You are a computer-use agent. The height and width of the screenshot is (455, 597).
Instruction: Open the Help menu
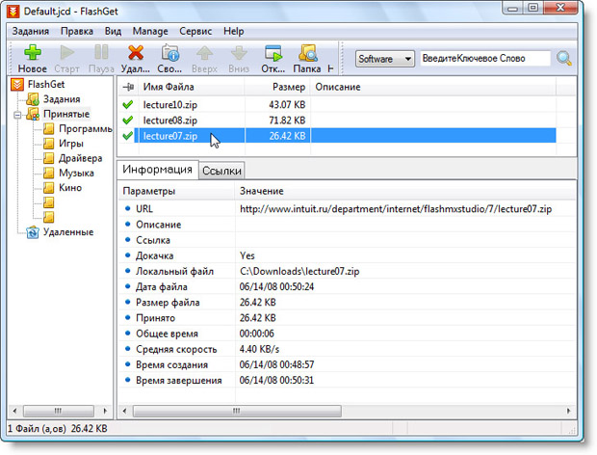[x=233, y=31]
